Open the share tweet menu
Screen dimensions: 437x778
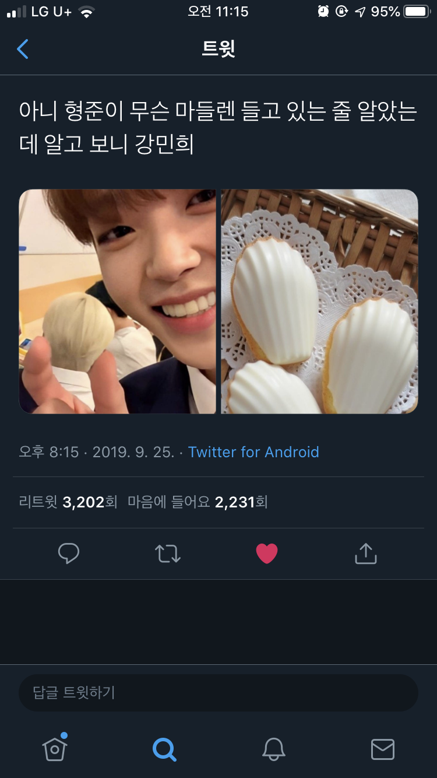pos(366,553)
